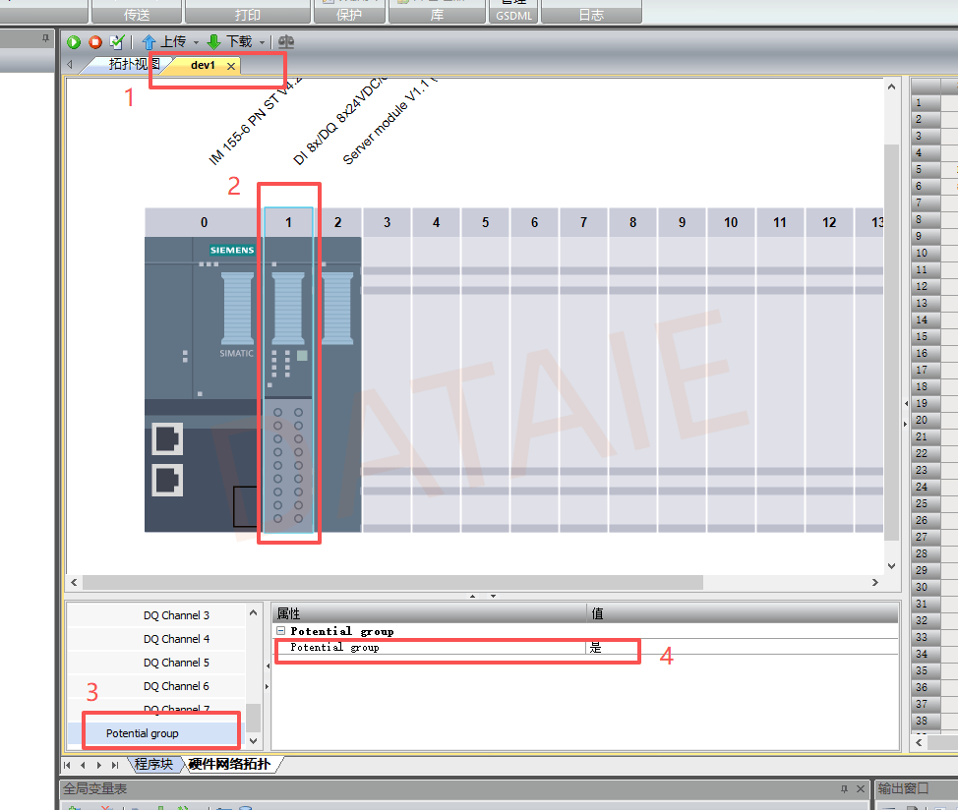Collapse the Potential group property section
Screen dimensions: 958x810
pyautogui.click(x=281, y=630)
